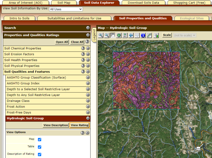Uncheck the Map view option checkbox

(39, 139)
